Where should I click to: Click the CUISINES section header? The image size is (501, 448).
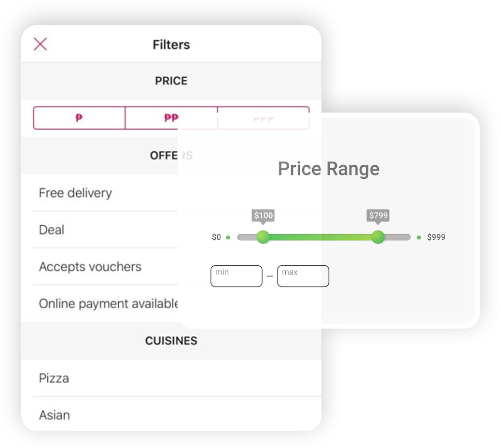click(171, 341)
